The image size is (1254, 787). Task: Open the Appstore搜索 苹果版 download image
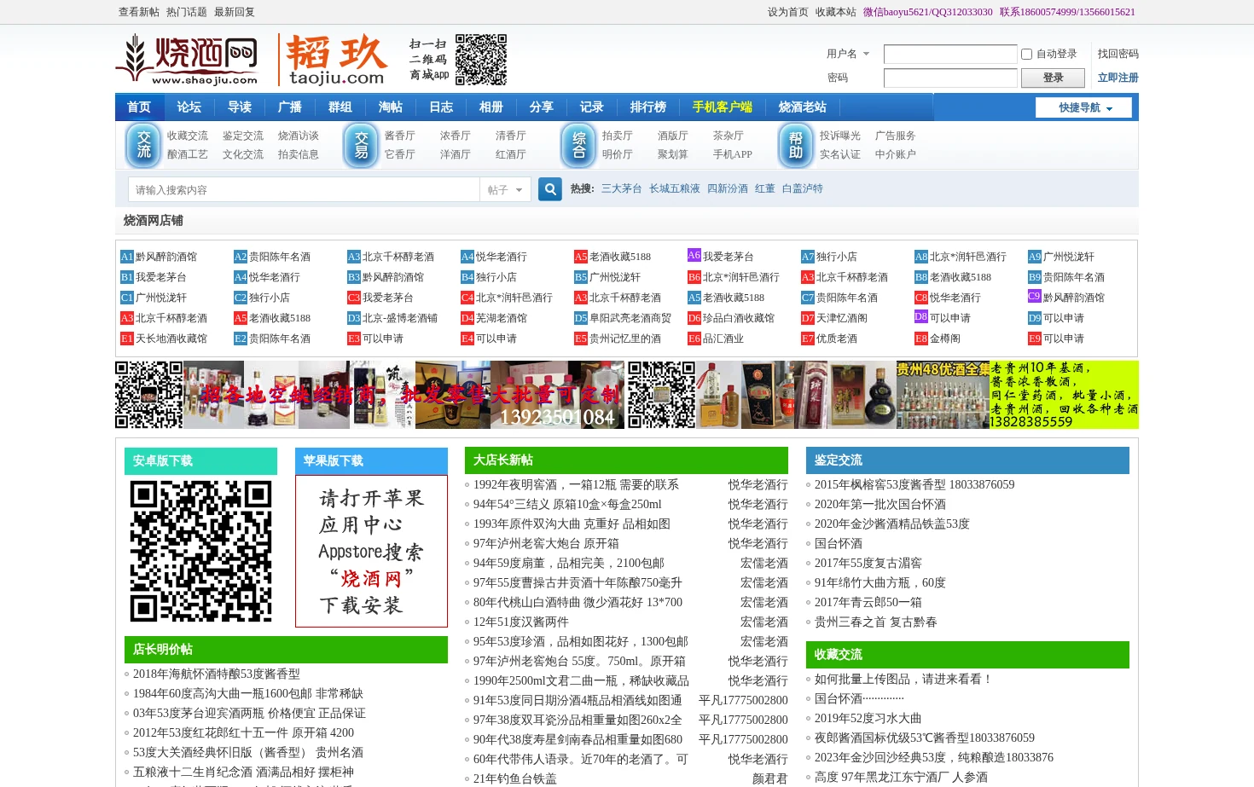tap(371, 551)
